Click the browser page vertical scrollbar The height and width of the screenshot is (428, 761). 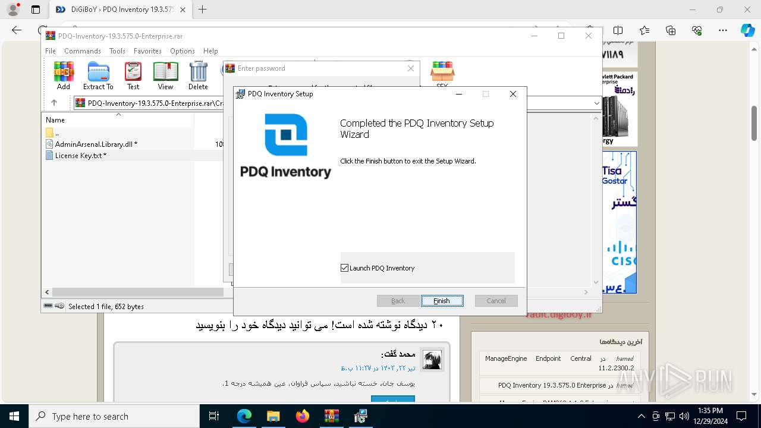pos(754,123)
